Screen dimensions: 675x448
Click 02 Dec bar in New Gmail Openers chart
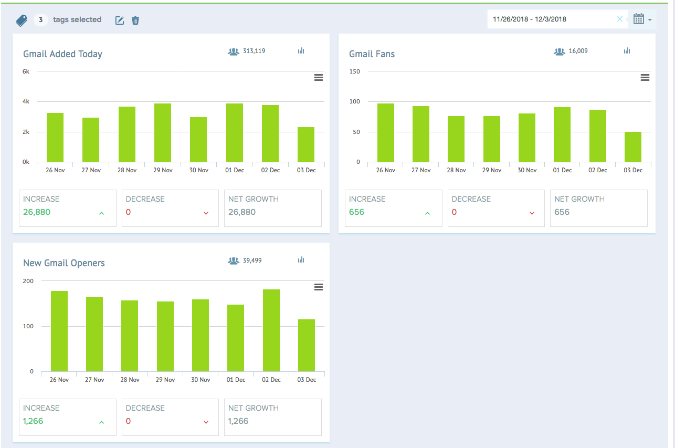pos(271,330)
